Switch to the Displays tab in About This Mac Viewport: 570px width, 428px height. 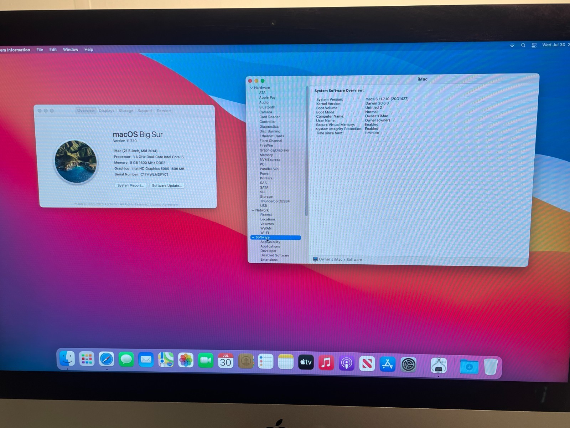[107, 111]
